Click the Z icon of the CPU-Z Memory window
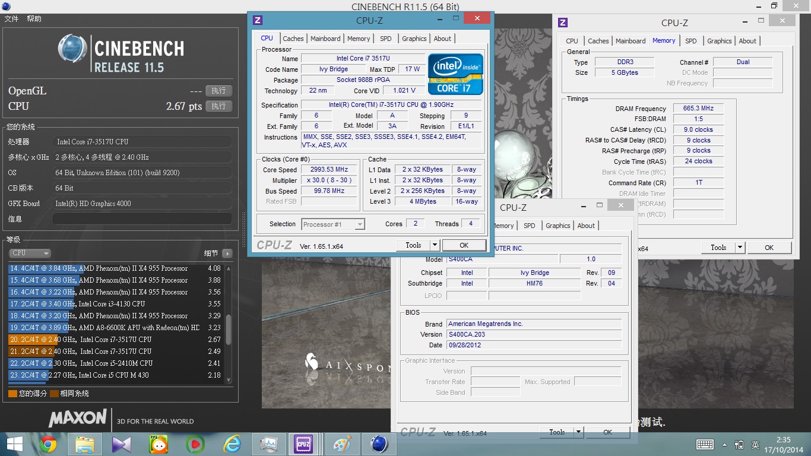The height and width of the screenshot is (456, 811). pos(563,23)
